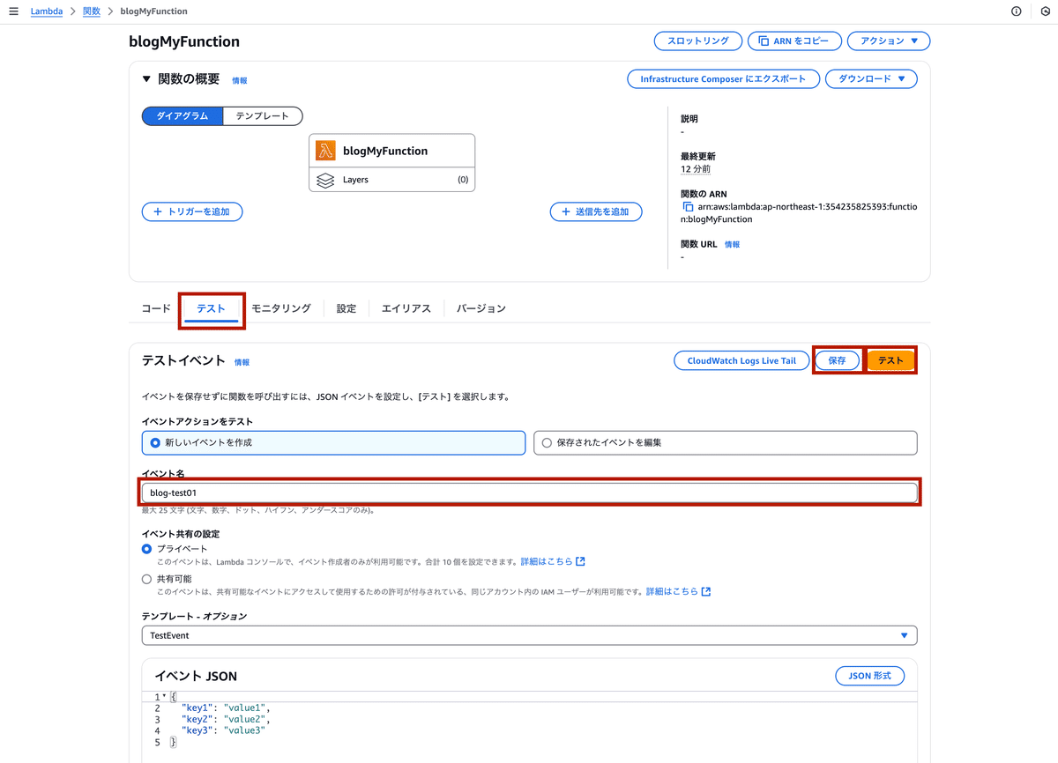This screenshot has width=1058, height=763.
Task: Click the Lambda icon on blogMyFunction card
Action: tap(325, 151)
